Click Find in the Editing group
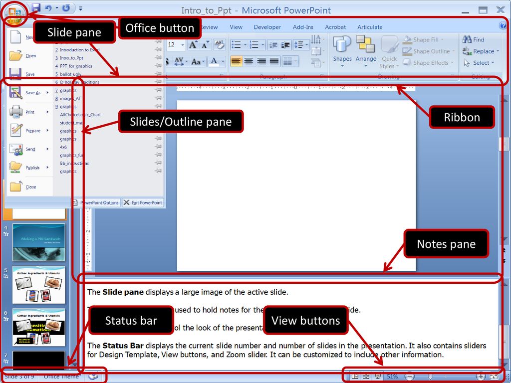The image size is (511, 383). point(473,39)
